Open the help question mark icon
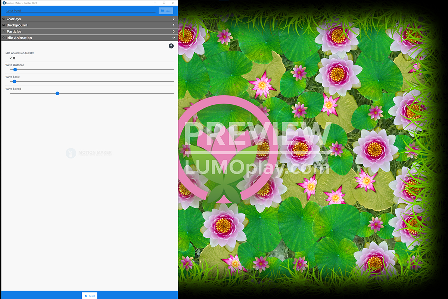This screenshot has width=448, height=299. point(171,46)
